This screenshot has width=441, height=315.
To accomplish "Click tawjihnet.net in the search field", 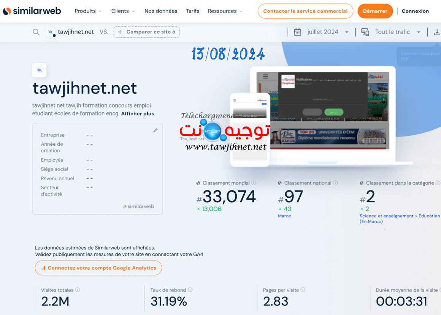I will [x=76, y=32].
